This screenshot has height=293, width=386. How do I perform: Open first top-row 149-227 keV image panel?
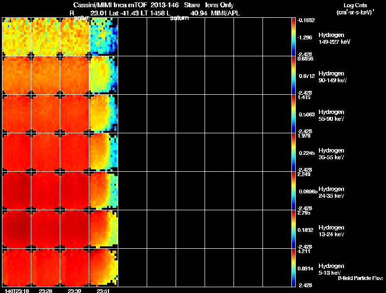tap(17, 37)
